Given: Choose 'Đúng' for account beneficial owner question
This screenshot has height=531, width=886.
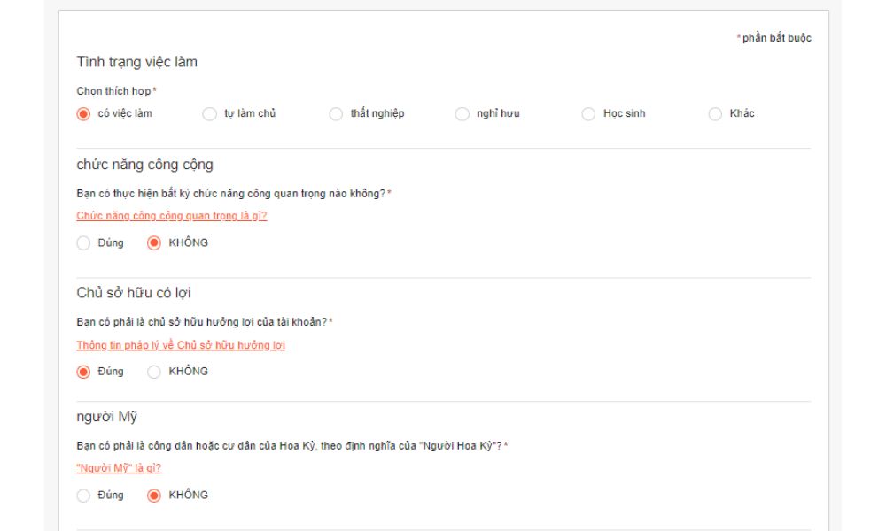Looking at the screenshot, I should point(84,372).
